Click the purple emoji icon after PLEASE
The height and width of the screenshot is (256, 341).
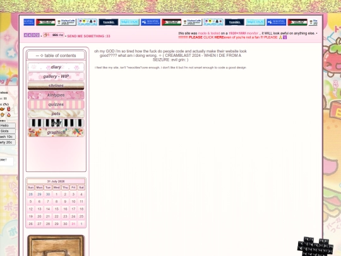pos(285,37)
